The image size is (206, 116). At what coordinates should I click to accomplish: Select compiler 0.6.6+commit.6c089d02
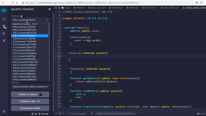tap(30, 80)
